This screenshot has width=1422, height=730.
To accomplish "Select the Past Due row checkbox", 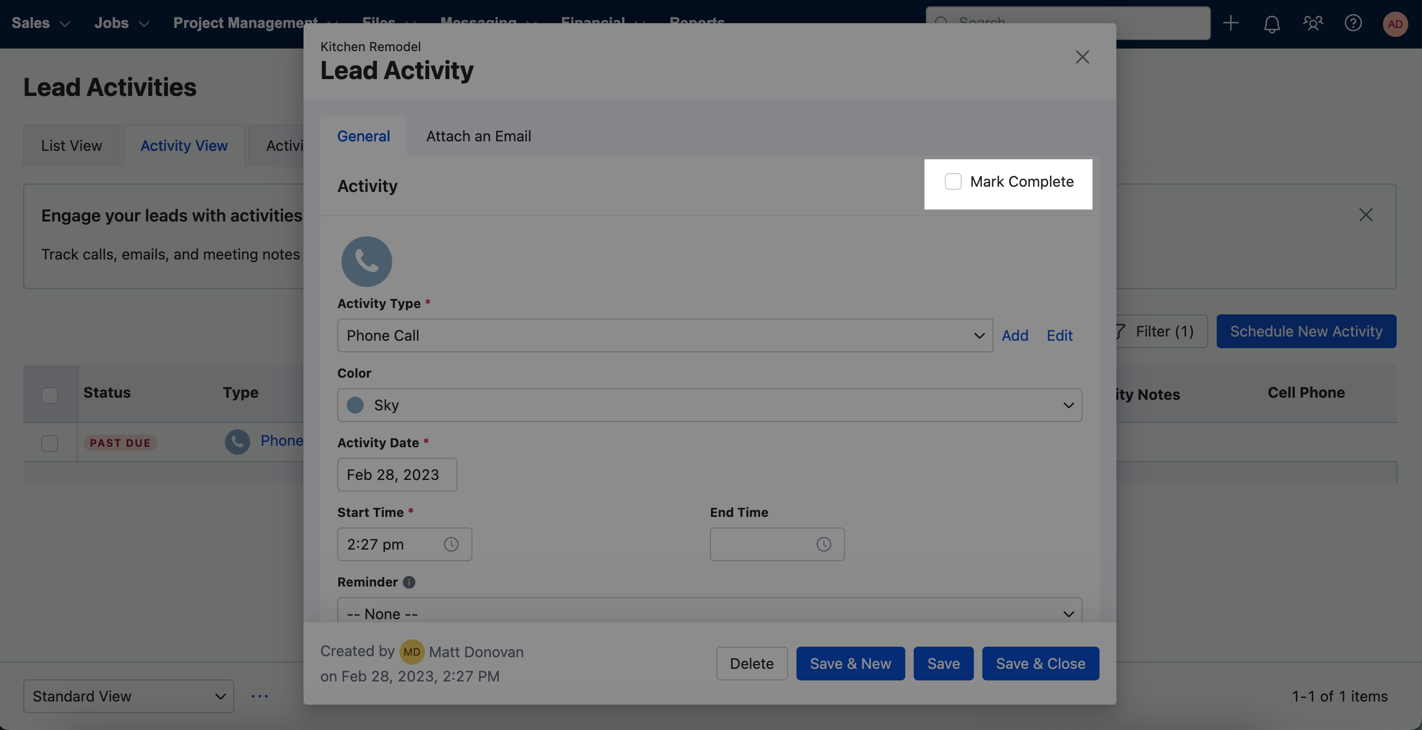I will (x=50, y=443).
